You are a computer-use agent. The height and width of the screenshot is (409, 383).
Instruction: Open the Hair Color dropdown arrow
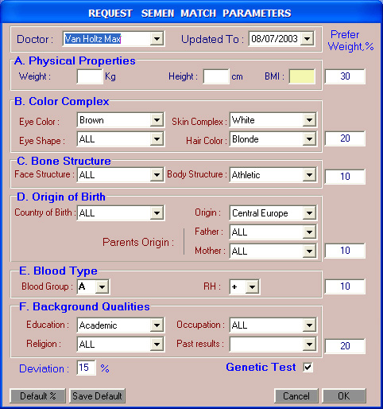point(309,139)
